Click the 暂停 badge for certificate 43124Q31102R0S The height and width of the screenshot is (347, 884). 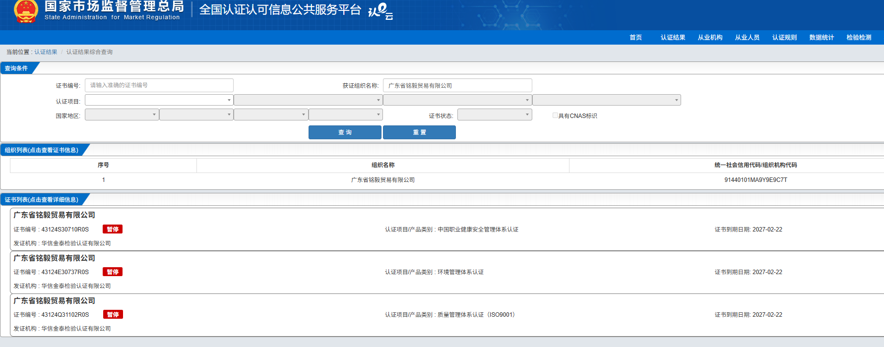click(x=113, y=315)
